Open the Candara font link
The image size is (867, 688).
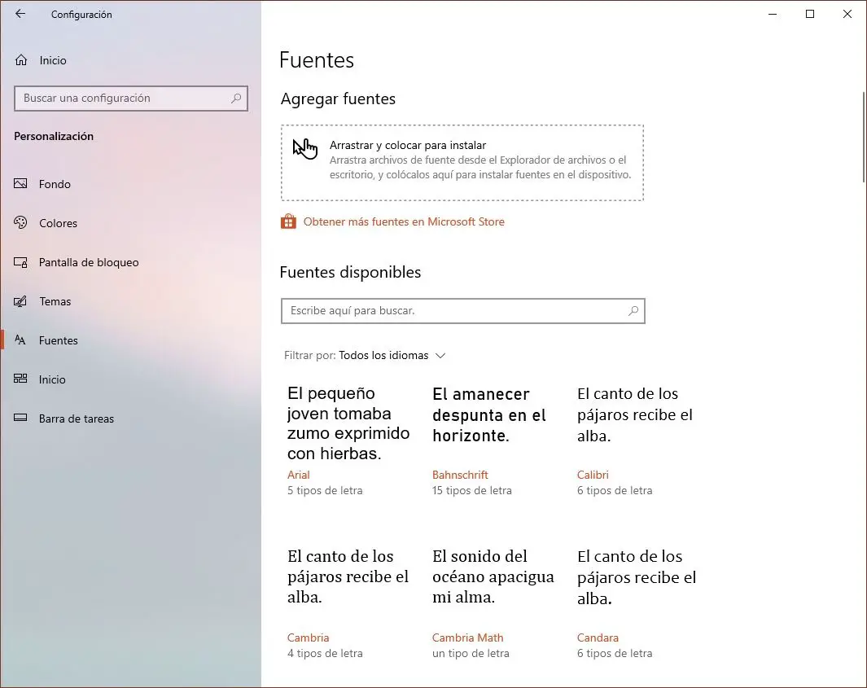tap(598, 638)
